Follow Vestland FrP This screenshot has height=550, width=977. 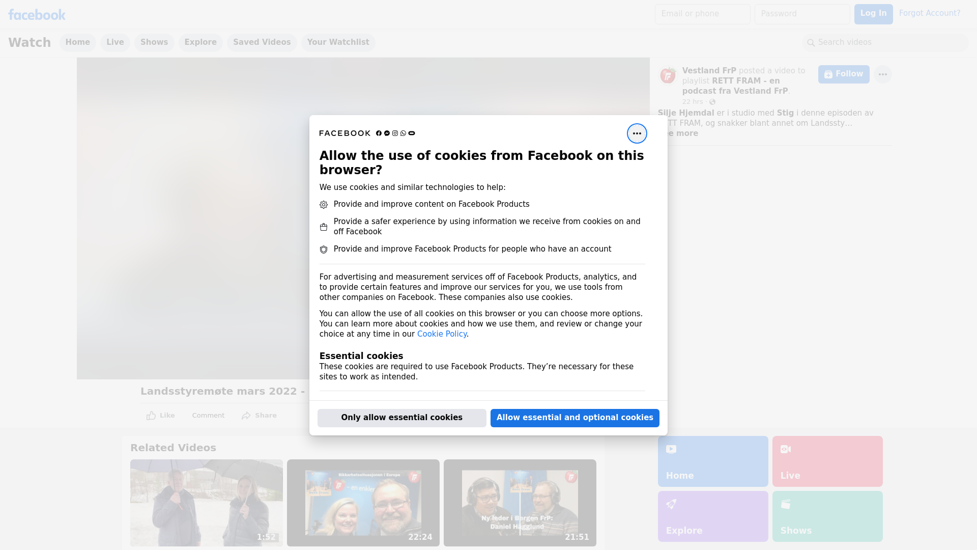844,74
